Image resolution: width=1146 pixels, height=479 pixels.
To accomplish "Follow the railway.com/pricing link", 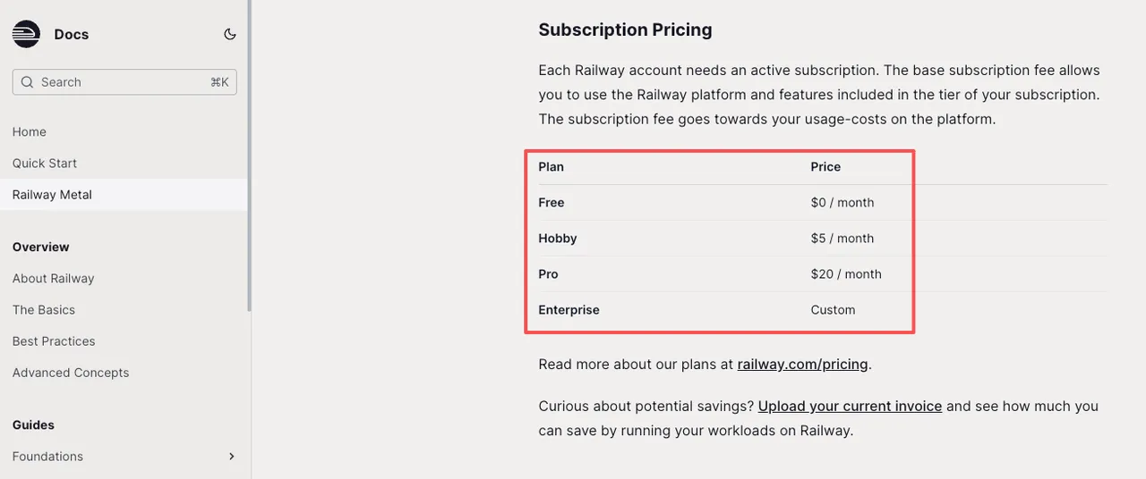I will tap(802, 364).
